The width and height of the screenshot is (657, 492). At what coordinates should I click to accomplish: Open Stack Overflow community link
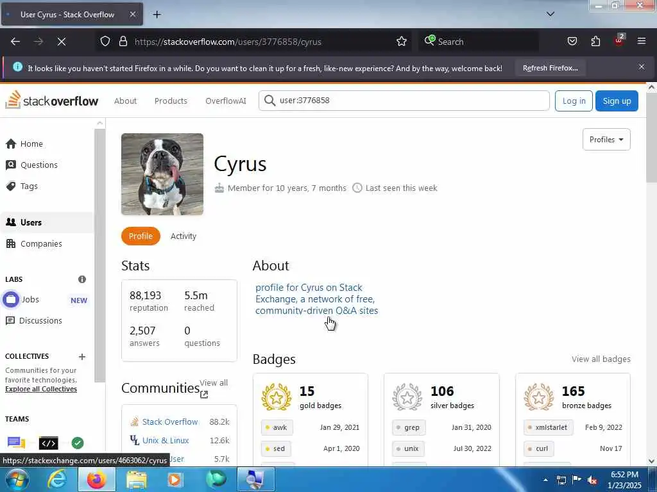(x=169, y=422)
